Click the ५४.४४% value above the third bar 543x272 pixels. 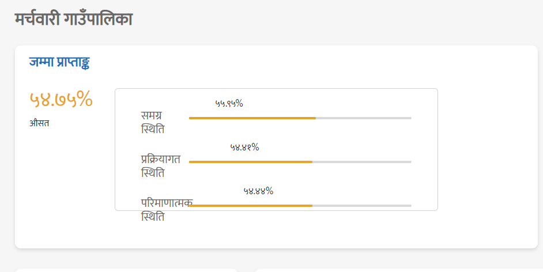(258, 191)
